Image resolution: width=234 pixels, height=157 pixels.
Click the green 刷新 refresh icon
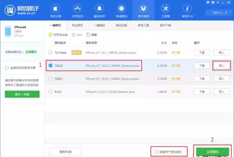(88, 35)
